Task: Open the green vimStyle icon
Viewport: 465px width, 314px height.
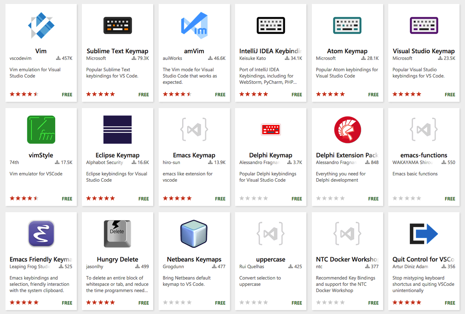Action: click(x=41, y=130)
